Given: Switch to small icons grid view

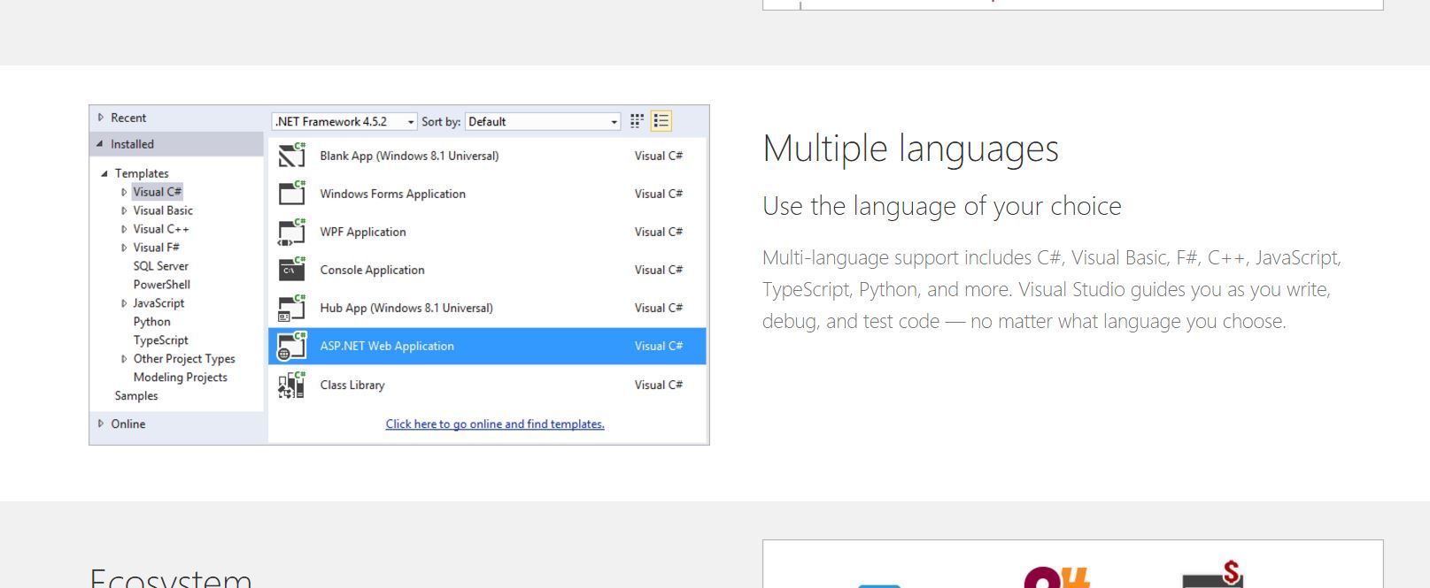Looking at the screenshot, I should (638, 121).
